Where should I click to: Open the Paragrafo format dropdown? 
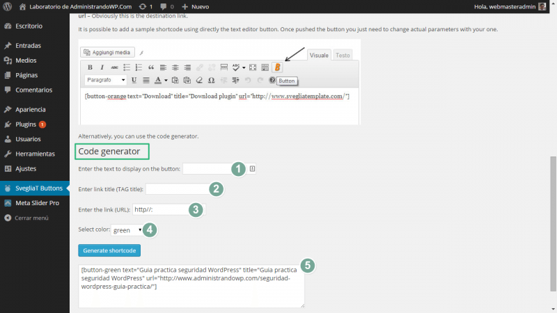tap(106, 80)
